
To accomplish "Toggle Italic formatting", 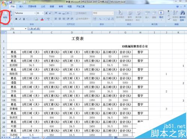I will coord(20,19).
